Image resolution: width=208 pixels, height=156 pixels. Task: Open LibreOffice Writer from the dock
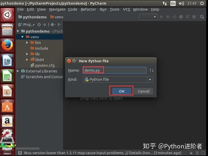7,61
